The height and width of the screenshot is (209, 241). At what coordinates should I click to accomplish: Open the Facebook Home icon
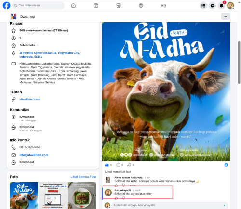73,6
